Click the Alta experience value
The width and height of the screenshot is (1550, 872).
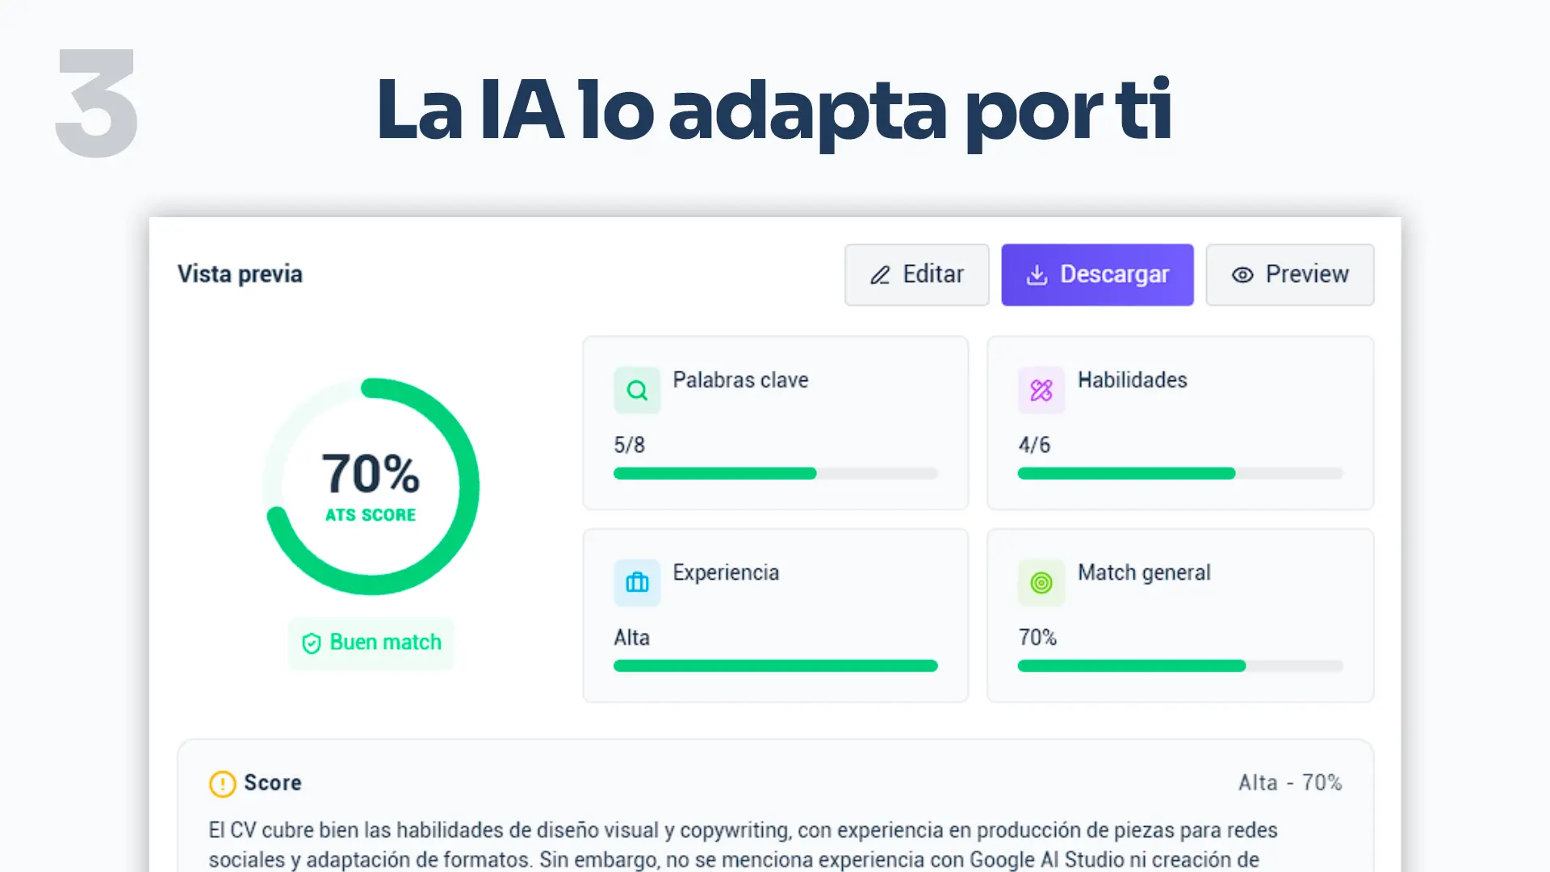coord(631,638)
